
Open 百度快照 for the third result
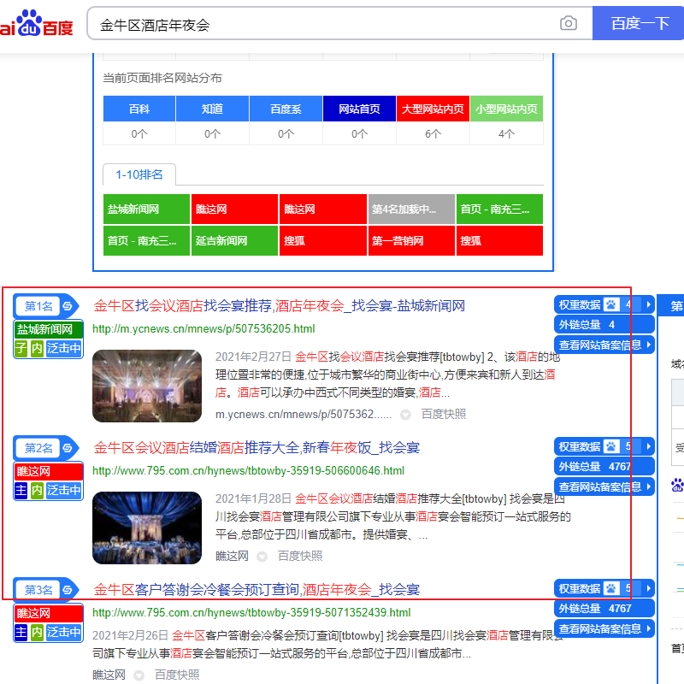coord(177,675)
